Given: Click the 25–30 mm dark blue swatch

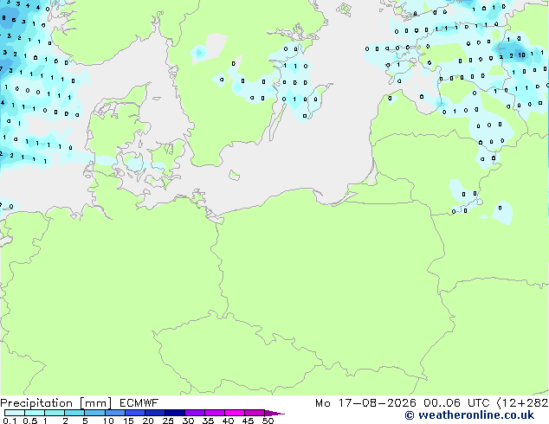Looking at the screenshot, I should tap(175, 413).
